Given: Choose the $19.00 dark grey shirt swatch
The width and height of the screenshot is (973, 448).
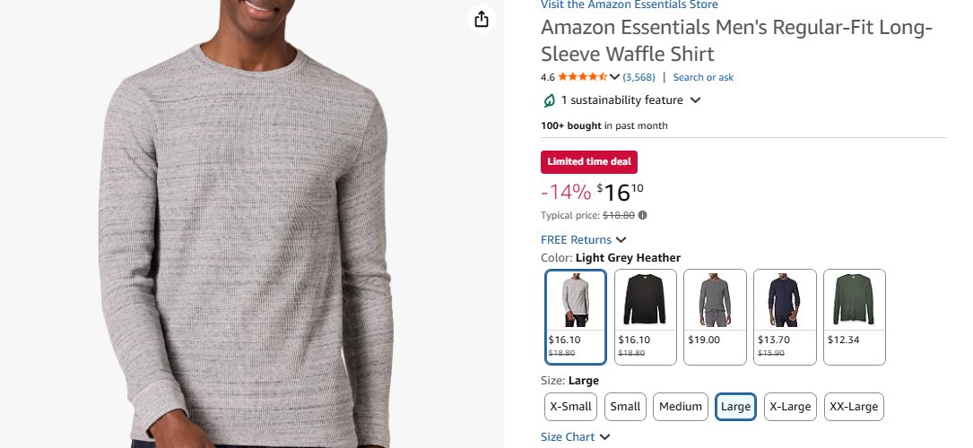Looking at the screenshot, I should [716, 317].
